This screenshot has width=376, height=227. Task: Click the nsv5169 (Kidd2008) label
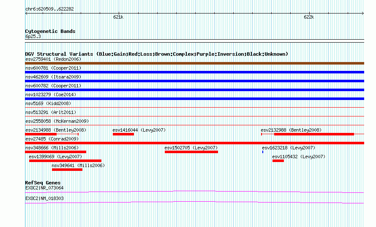point(48,103)
